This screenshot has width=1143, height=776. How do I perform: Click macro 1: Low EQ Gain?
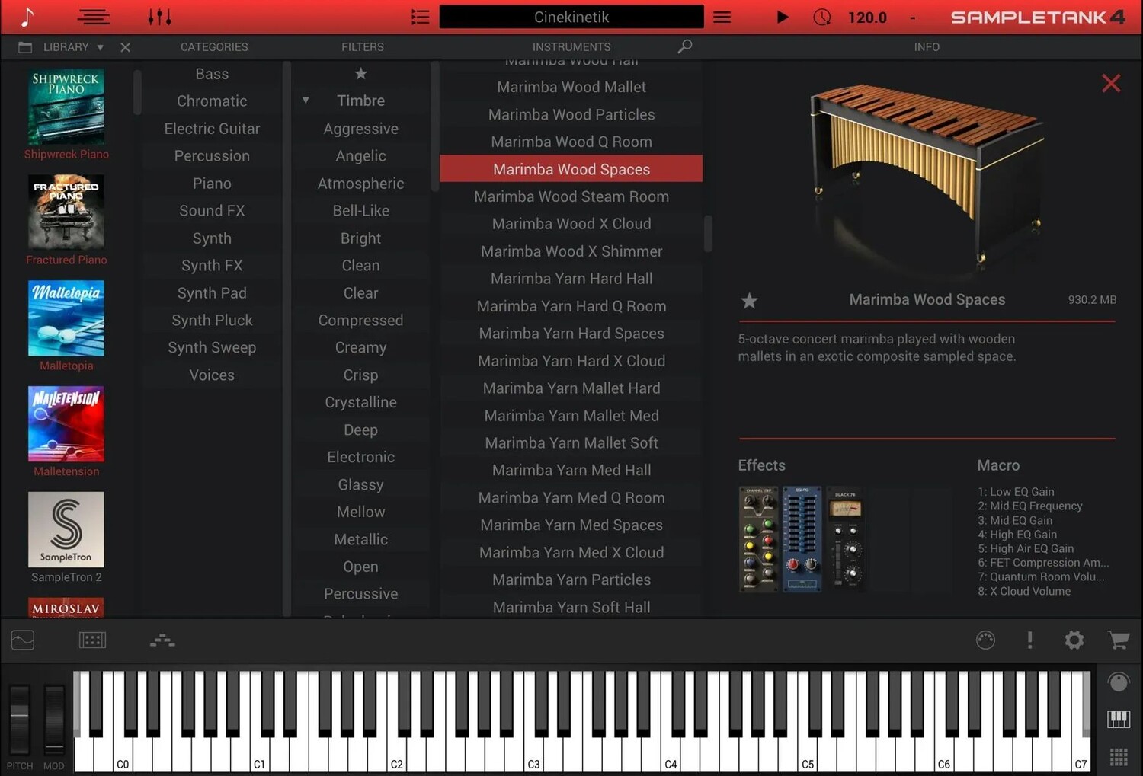click(1016, 492)
